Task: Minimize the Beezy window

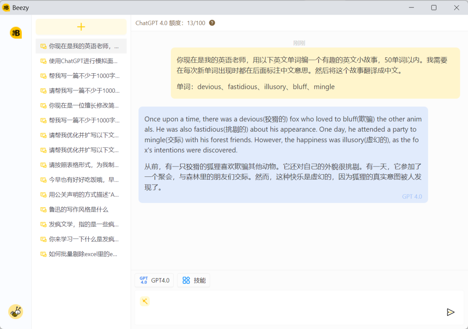Action: (411, 7)
